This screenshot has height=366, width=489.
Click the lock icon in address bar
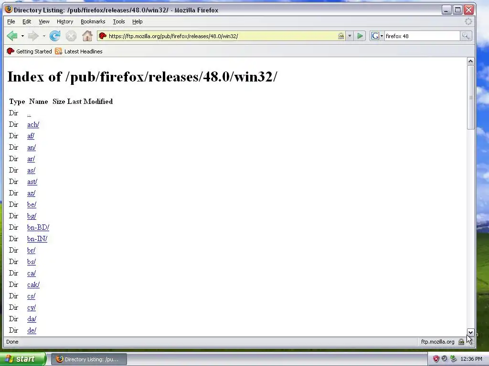pos(341,36)
